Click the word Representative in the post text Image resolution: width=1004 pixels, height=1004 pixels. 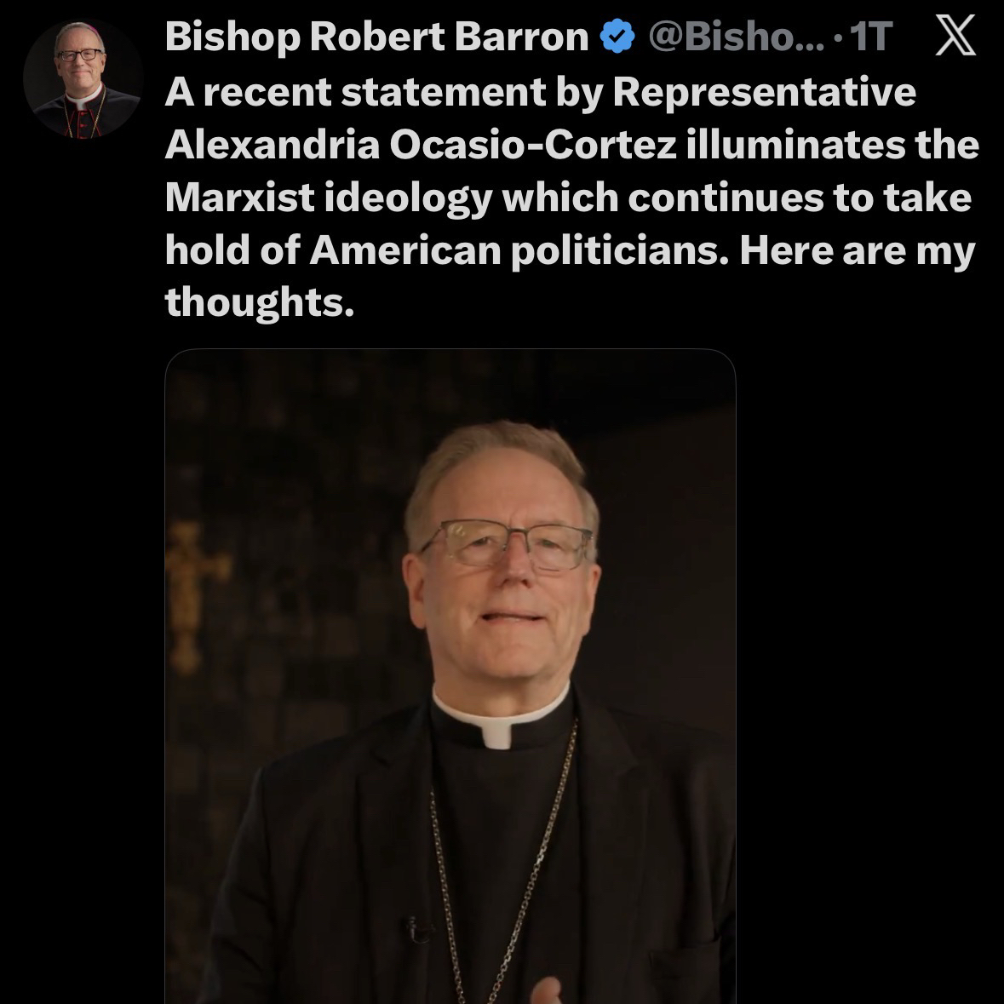pyautogui.click(x=765, y=92)
